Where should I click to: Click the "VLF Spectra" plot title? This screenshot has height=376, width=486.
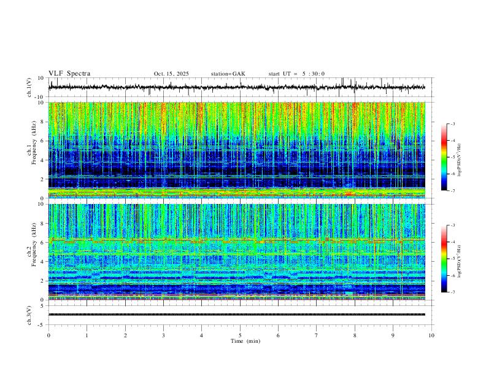[x=69, y=74]
